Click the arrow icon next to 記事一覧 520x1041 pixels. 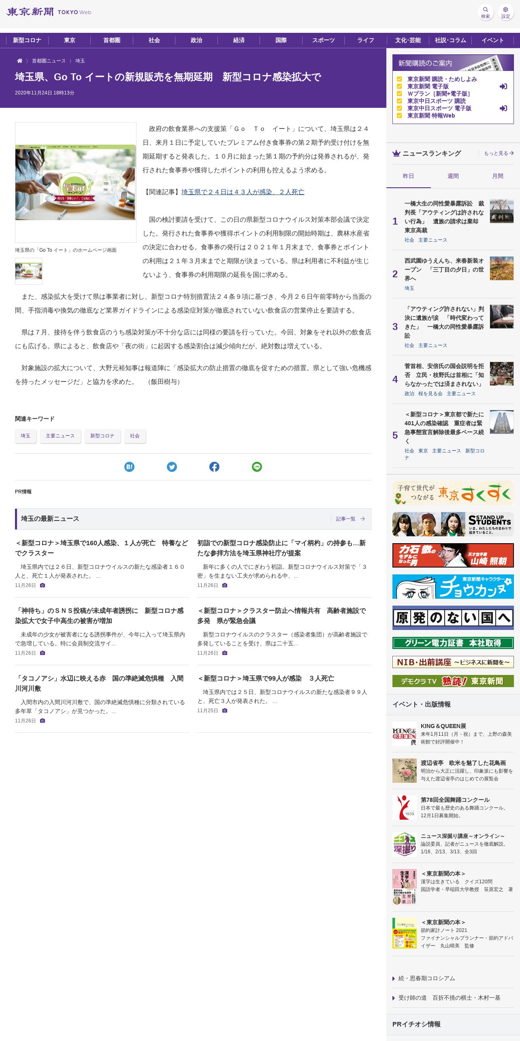(x=362, y=518)
